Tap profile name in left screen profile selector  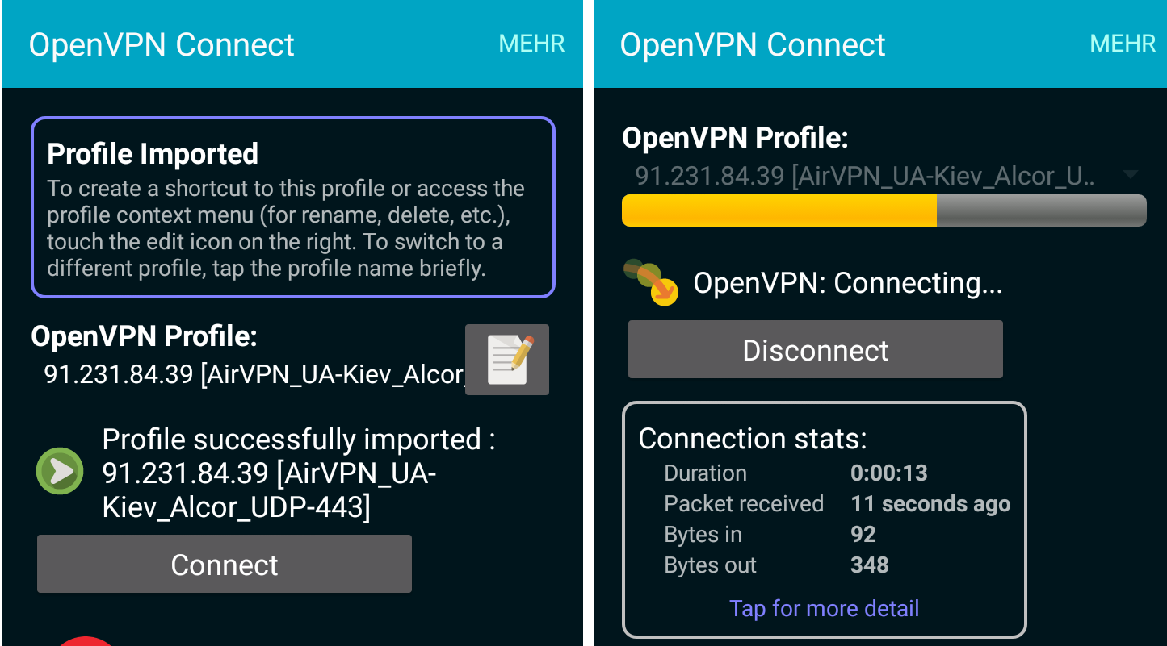(255, 374)
